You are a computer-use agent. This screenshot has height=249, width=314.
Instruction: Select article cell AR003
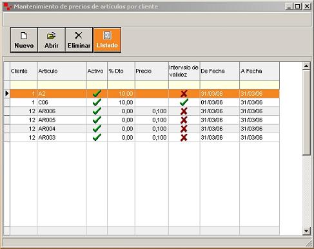click(x=62, y=138)
